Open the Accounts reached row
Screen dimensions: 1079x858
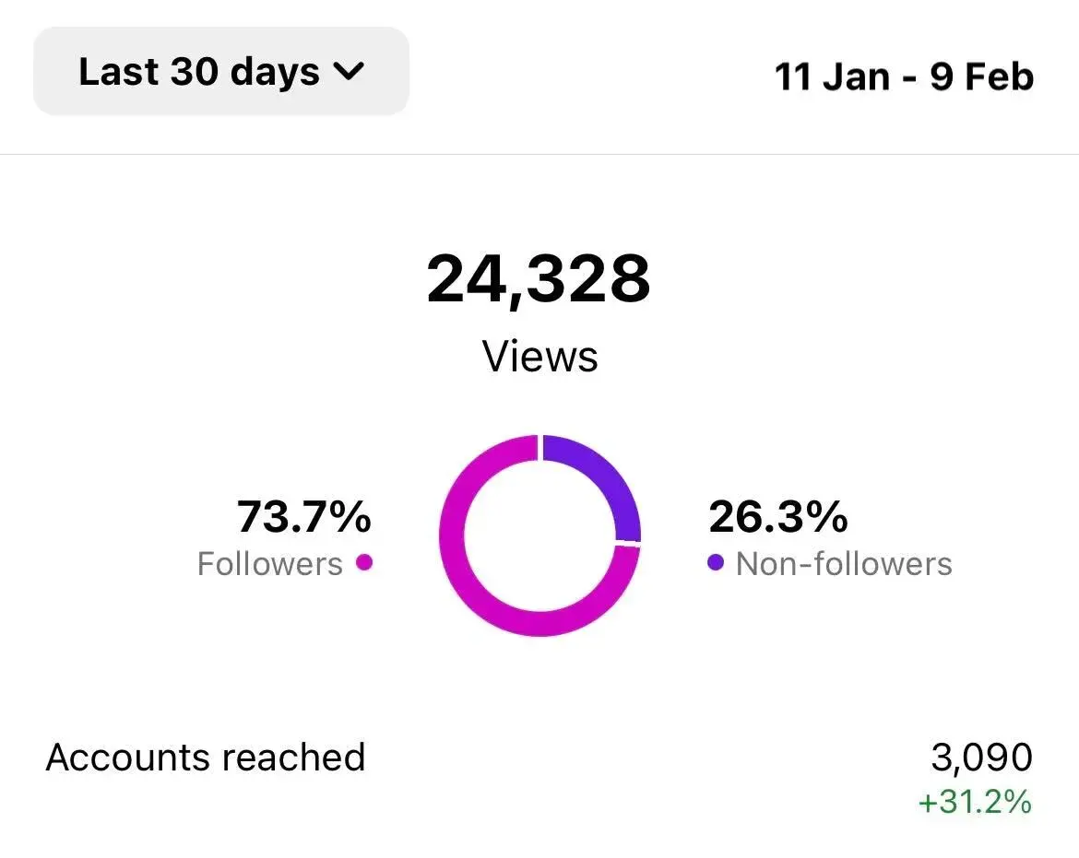(539, 758)
